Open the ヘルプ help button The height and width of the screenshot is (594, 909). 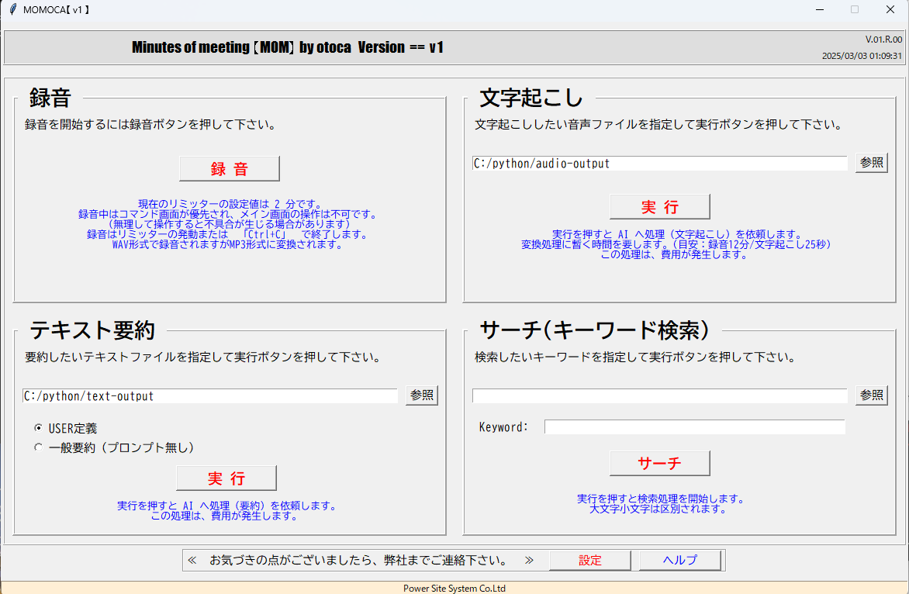tap(680, 560)
